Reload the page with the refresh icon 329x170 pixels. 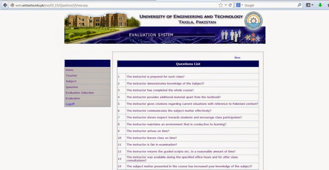(230, 5)
